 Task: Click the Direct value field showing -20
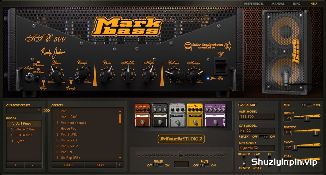[x=288, y=118]
